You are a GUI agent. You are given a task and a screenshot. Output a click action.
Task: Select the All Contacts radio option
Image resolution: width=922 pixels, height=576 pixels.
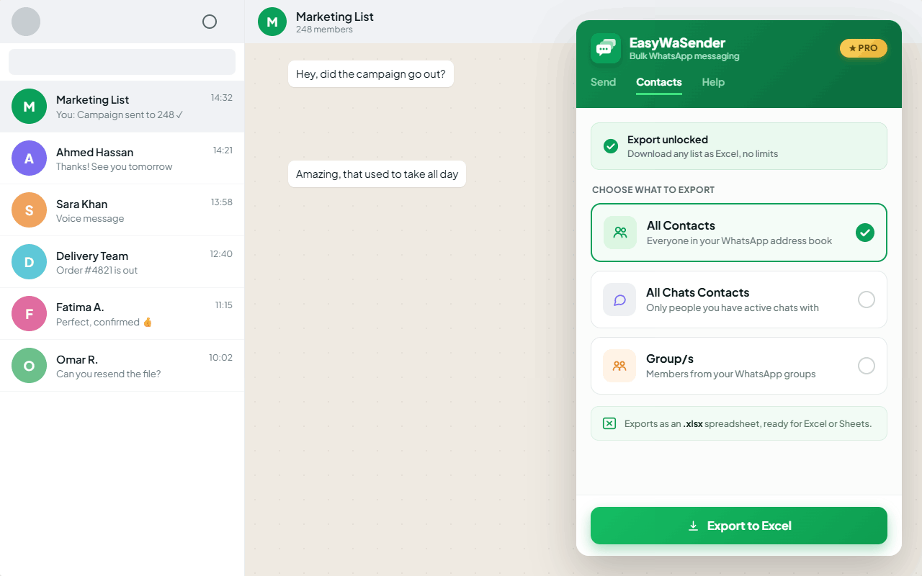pos(865,233)
